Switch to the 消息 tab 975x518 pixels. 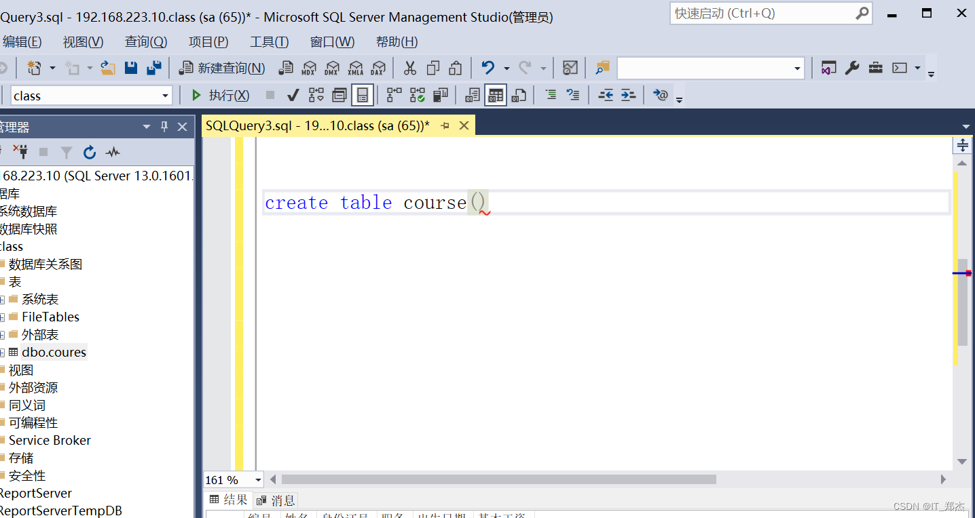(276, 500)
